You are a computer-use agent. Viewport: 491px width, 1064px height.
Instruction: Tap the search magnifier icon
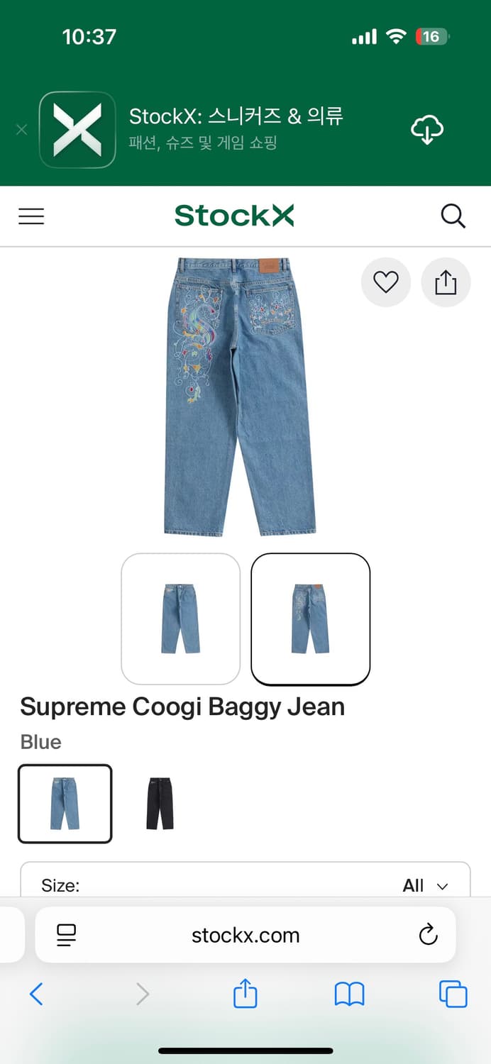point(453,216)
